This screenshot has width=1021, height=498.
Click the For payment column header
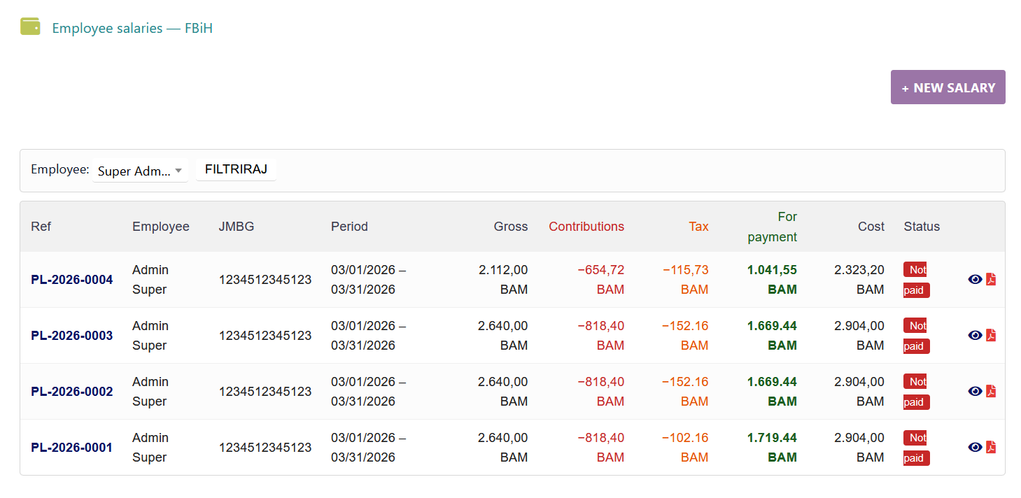[x=773, y=227]
